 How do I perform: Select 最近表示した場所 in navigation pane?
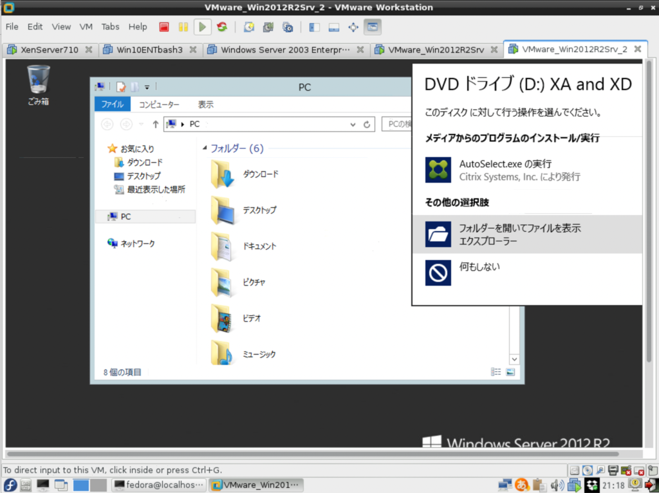point(149,189)
